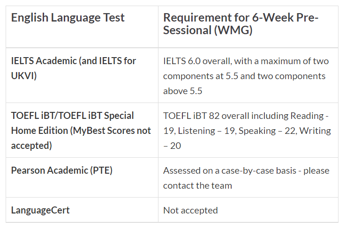Click the '– 20' writing score text
The image size is (346, 228).
(172, 146)
